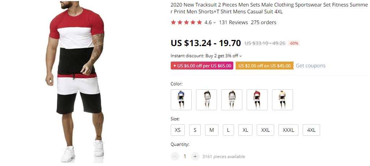Choose the yellow top color variant
The width and height of the screenshot is (370, 166).
[282, 100]
